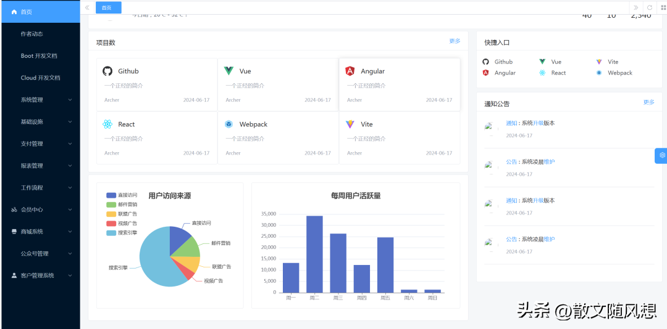The image size is (667, 329).
Task: Click the 周二 bar in weekly chart
Action: pyautogui.click(x=314, y=254)
